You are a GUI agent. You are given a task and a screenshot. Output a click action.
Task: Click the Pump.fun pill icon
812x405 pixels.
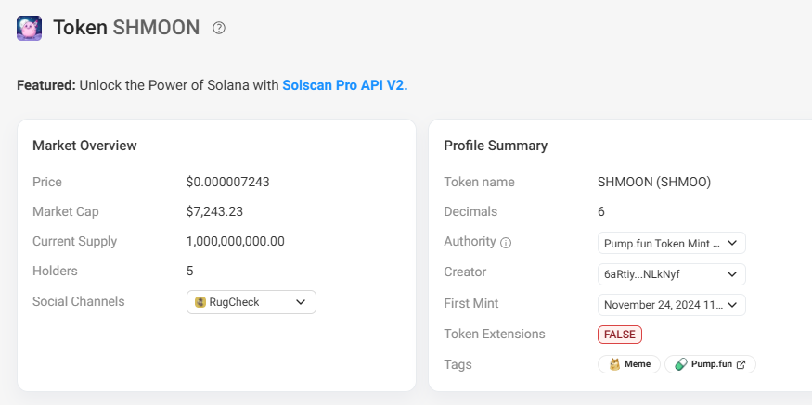tap(681, 364)
